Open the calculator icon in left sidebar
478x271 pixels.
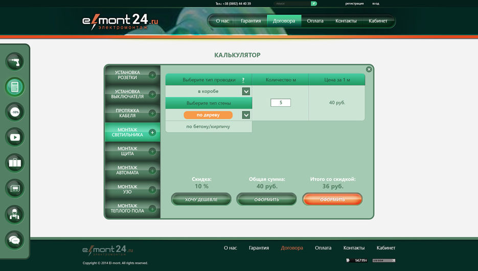click(15, 87)
